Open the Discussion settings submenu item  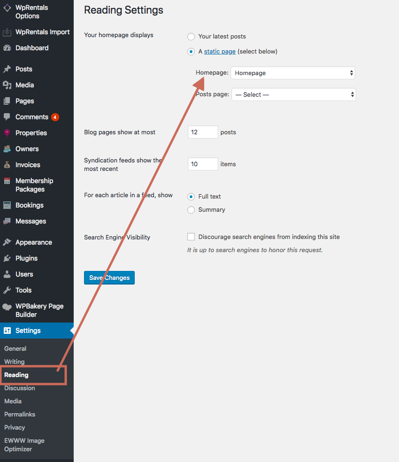point(20,388)
